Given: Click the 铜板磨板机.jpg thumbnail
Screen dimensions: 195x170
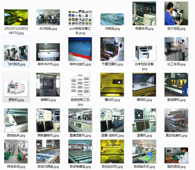Looking at the screenshot, I should [x=48, y=120].
